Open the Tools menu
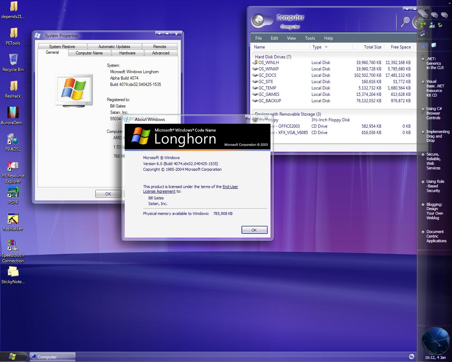 pyautogui.click(x=310, y=38)
